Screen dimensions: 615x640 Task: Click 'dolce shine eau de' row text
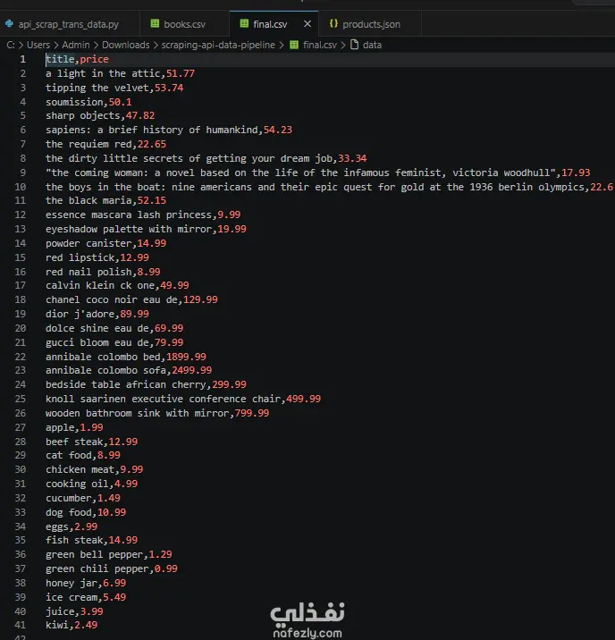(97, 328)
